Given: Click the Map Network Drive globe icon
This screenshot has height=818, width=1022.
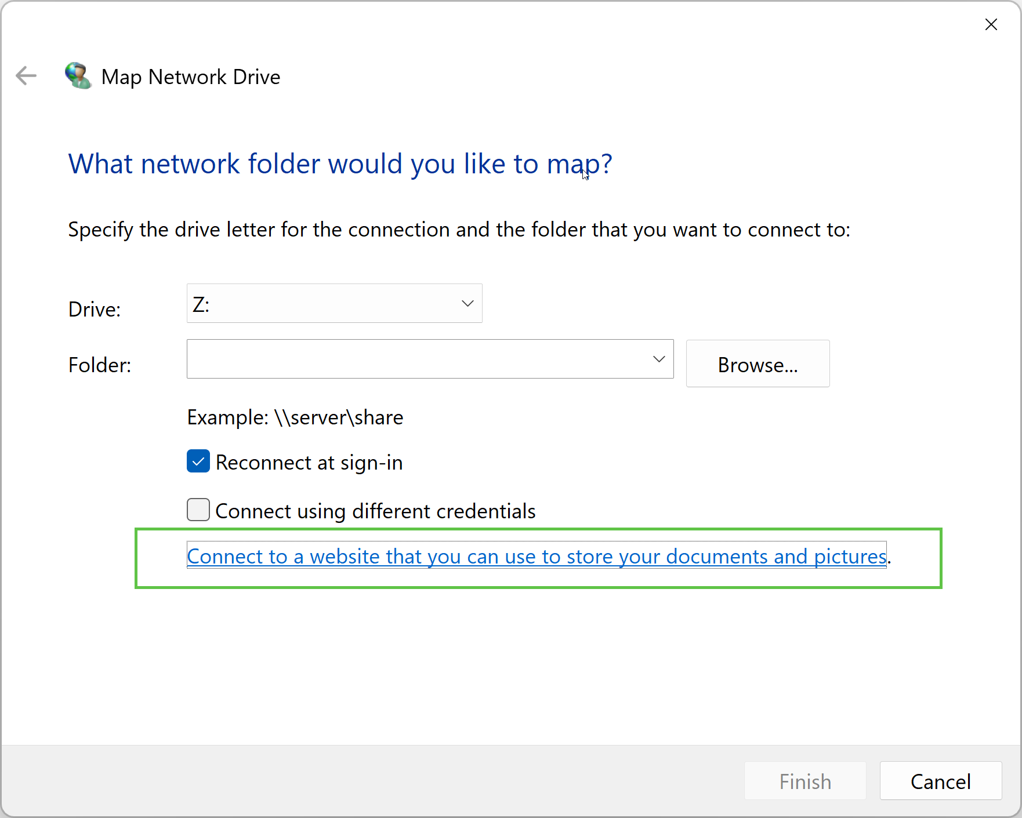Looking at the screenshot, I should point(78,76).
